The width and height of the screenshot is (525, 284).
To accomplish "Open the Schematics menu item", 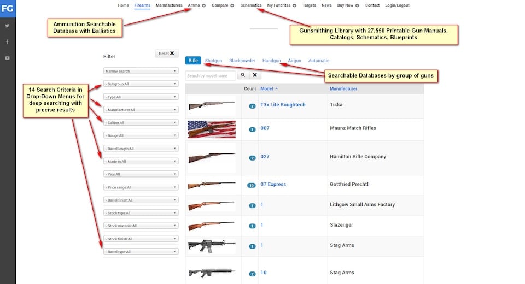I will coord(251,5).
